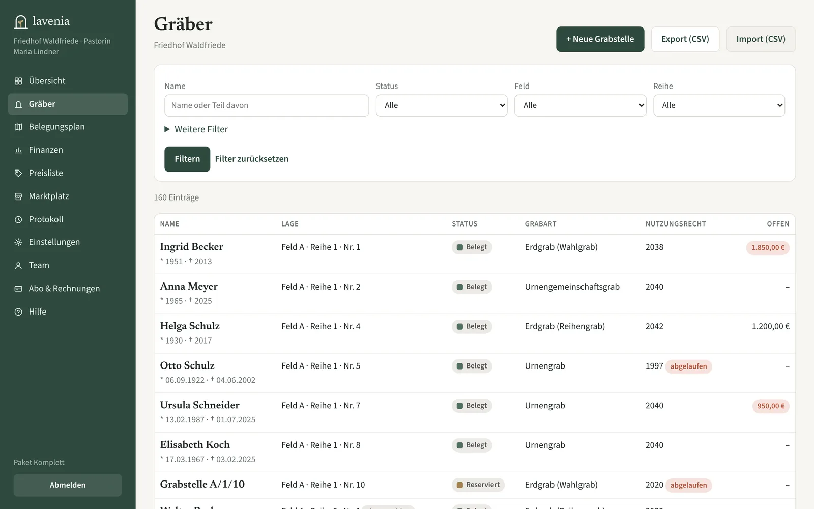Click the 950,00 € open amount badge
814x509 pixels.
[x=771, y=406]
